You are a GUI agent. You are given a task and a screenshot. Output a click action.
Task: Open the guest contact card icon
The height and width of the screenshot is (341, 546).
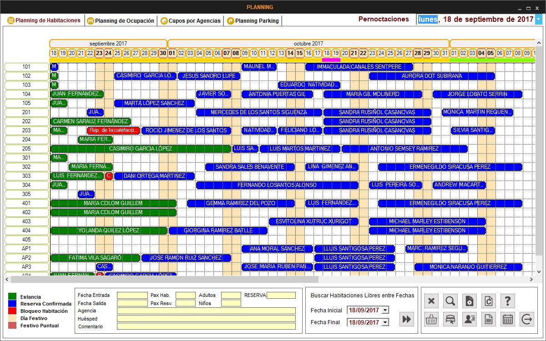click(x=470, y=319)
